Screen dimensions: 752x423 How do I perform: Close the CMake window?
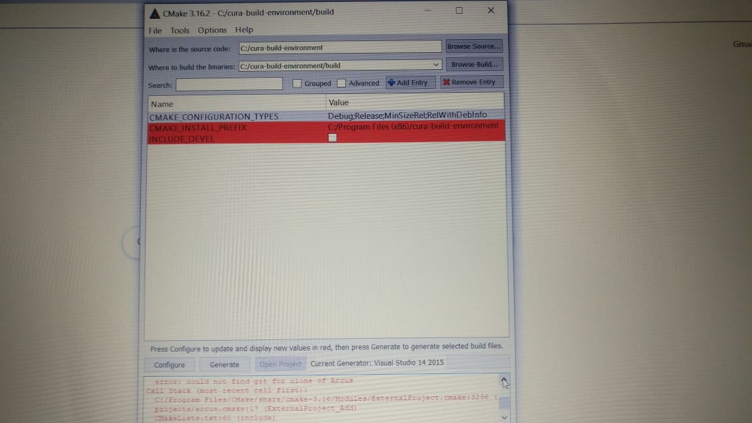point(491,10)
